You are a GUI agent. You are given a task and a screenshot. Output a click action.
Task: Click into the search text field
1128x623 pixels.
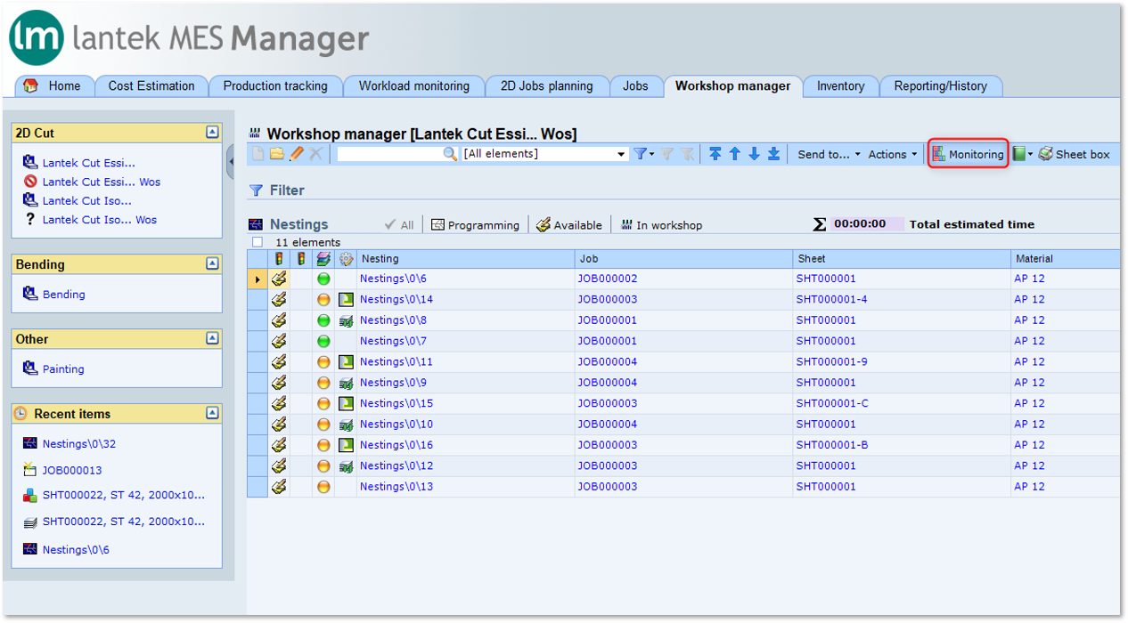click(390, 154)
